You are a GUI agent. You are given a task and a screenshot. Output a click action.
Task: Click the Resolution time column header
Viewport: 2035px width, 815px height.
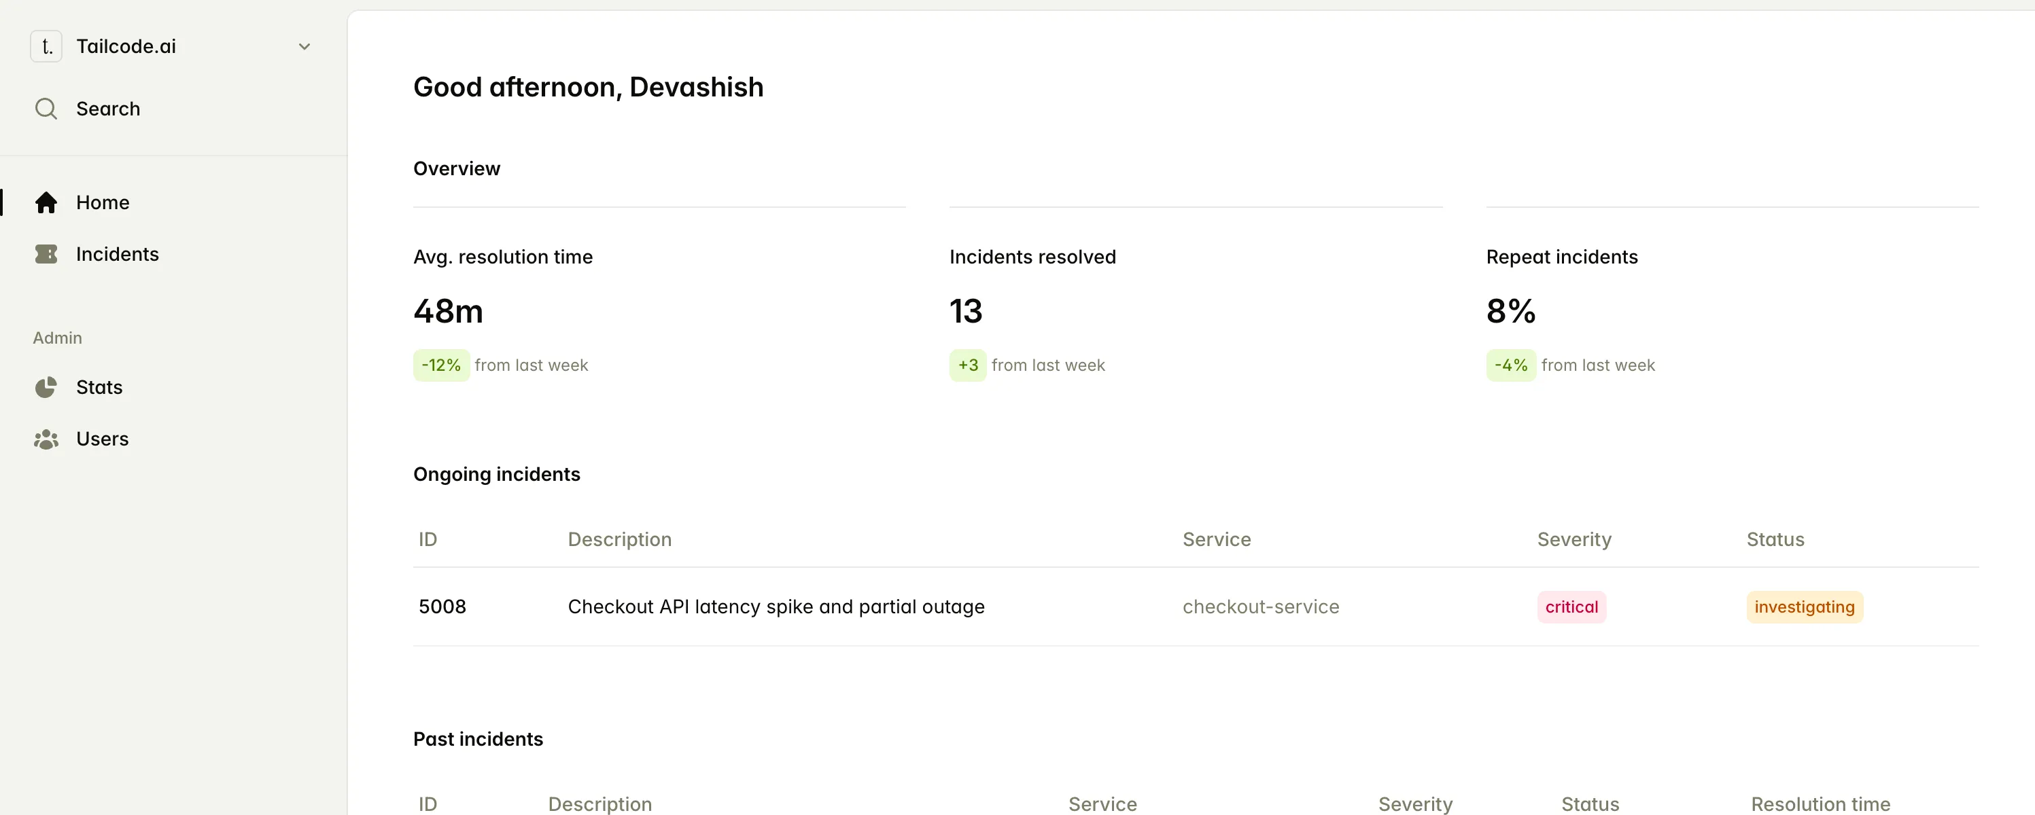(1820, 804)
